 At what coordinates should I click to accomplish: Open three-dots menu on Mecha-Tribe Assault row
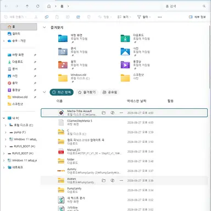(x=121, y=113)
